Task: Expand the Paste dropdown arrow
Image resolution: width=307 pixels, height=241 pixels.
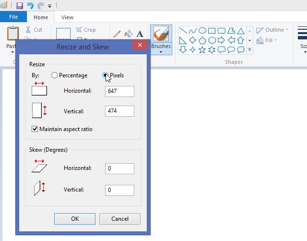Action: [12, 52]
